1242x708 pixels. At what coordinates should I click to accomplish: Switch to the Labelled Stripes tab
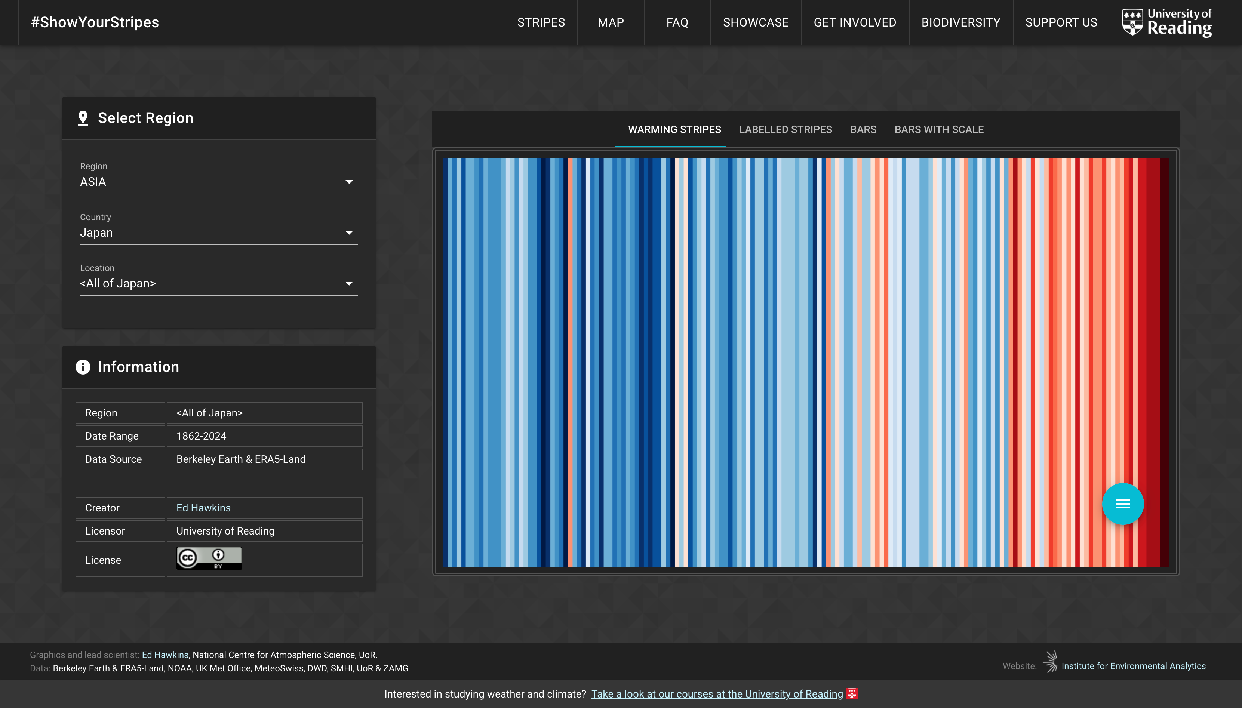coord(786,129)
